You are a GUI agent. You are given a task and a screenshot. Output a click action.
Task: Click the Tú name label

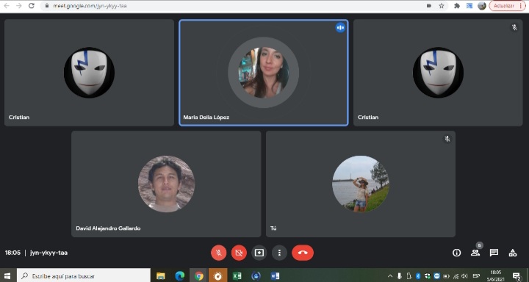(x=273, y=228)
